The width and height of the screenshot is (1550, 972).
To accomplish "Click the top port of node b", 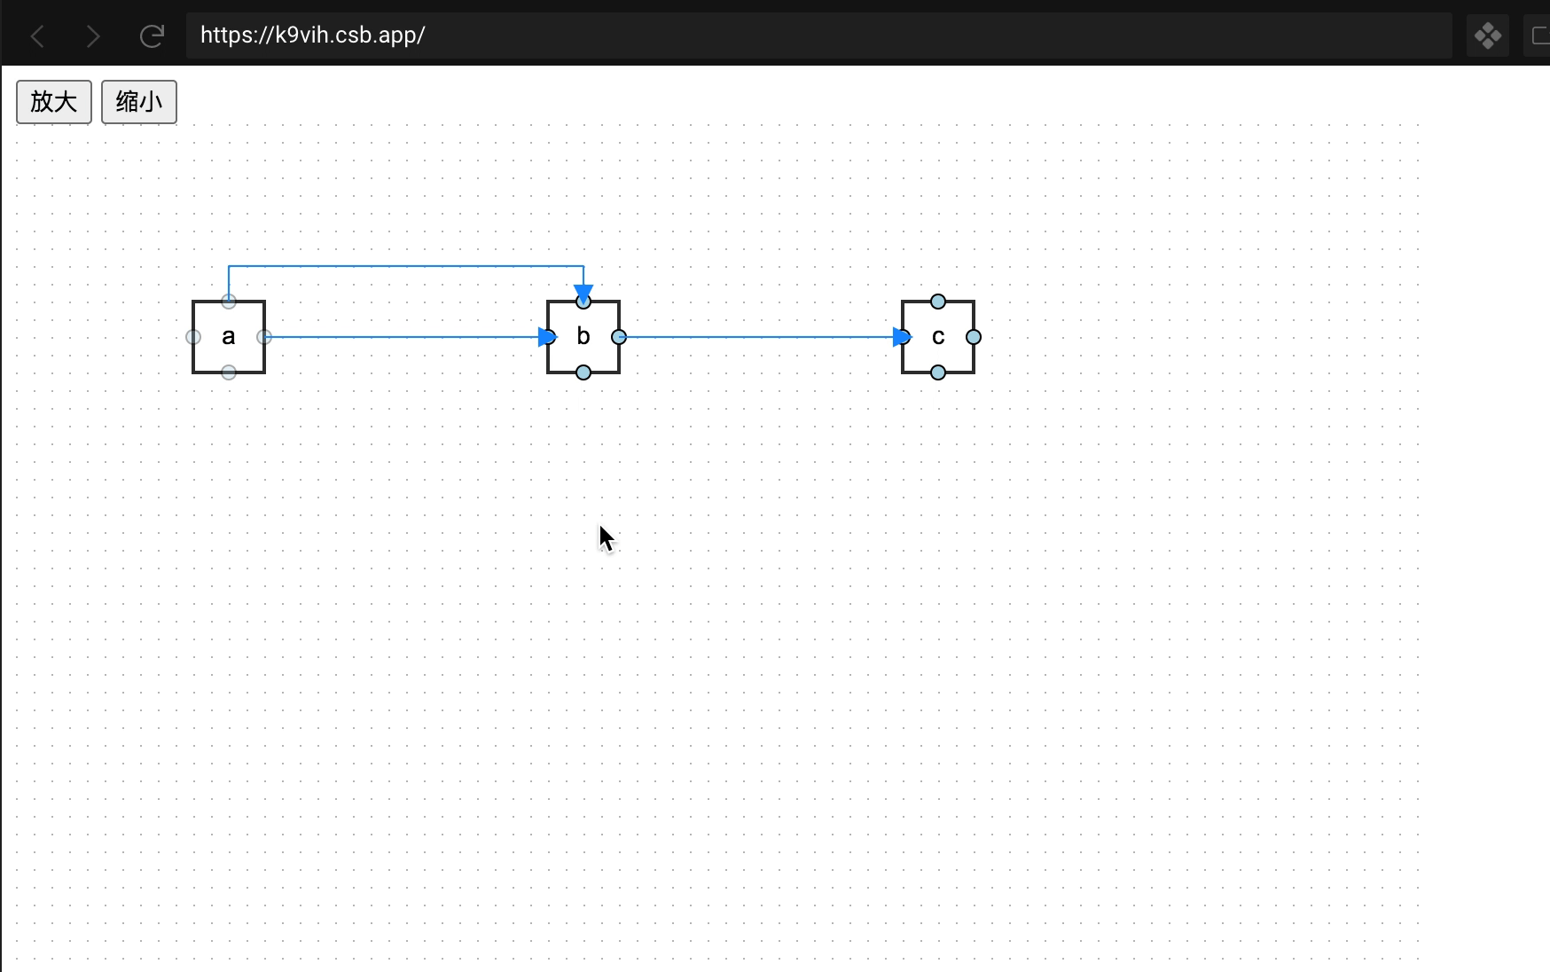I will point(583,302).
